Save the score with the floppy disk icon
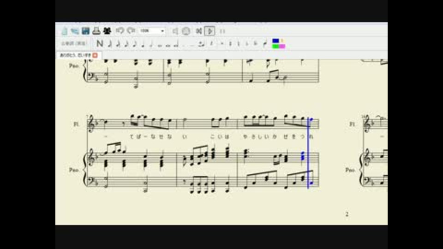 tap(86, 31)
